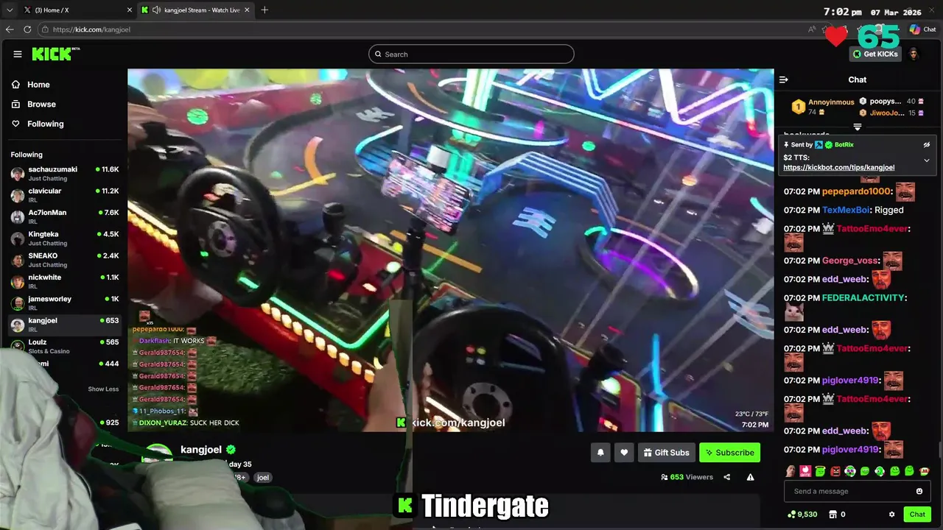The image size is (943, 530).
Task: Click the 653 Viewers count
Action: coord(687,477)
